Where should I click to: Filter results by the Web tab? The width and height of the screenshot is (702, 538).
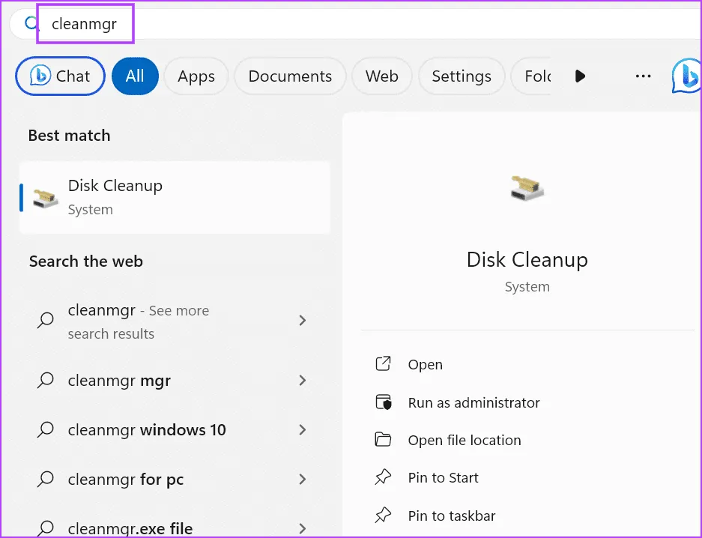click(x=381, y=76)
